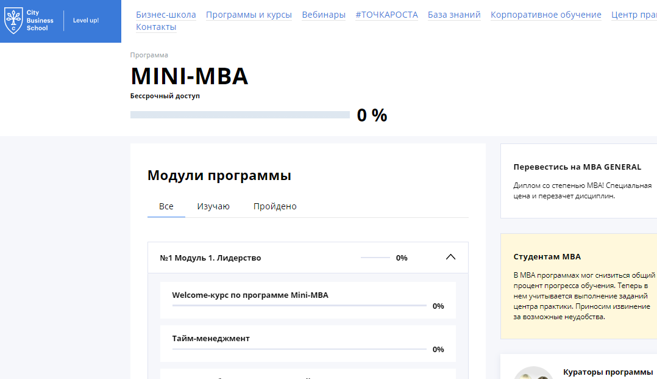Screen dimensions: 657x379
Task: Open Программы и курсы link
Action: [x=249, y=15]
